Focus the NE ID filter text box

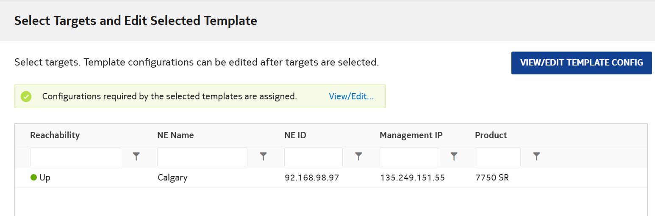pos(313,157)
